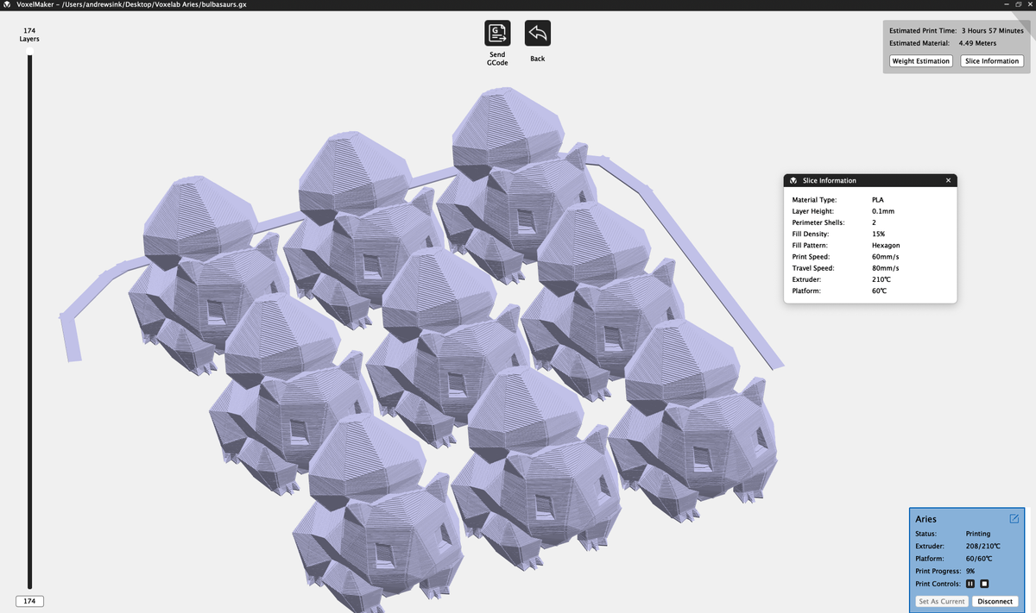The image size is (1036, 613).
Task: Edit the Aries printer with the pencil icon
Action: (1014, 518)
